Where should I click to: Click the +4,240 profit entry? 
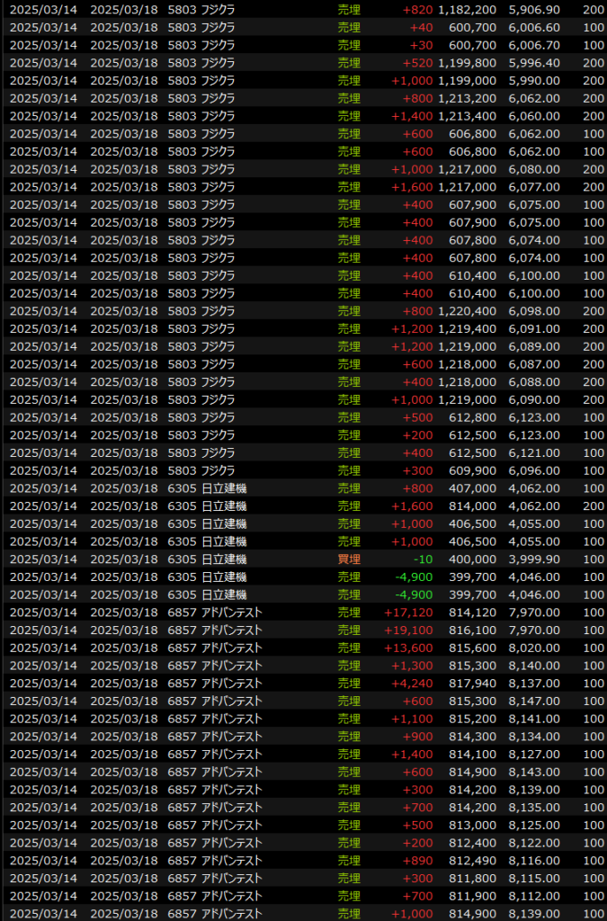pos(412,683)
